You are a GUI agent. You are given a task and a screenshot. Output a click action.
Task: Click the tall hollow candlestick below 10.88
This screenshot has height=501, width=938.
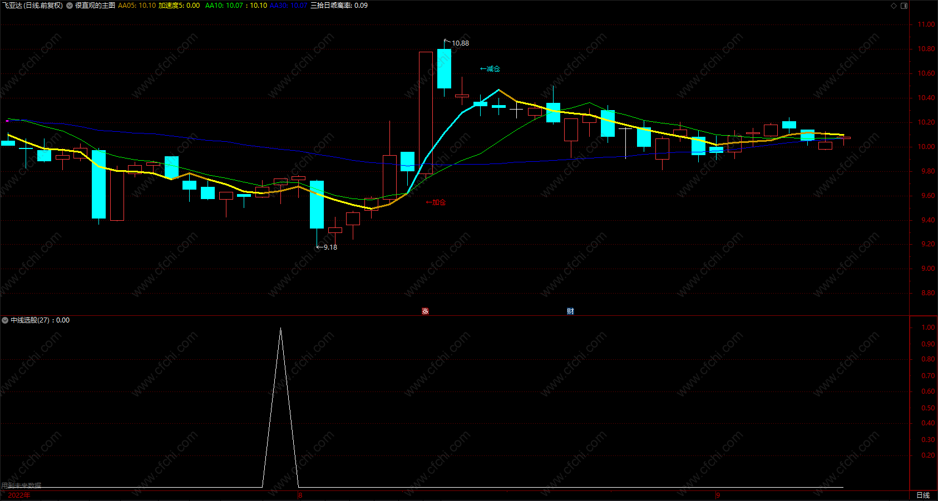point(426,113)
